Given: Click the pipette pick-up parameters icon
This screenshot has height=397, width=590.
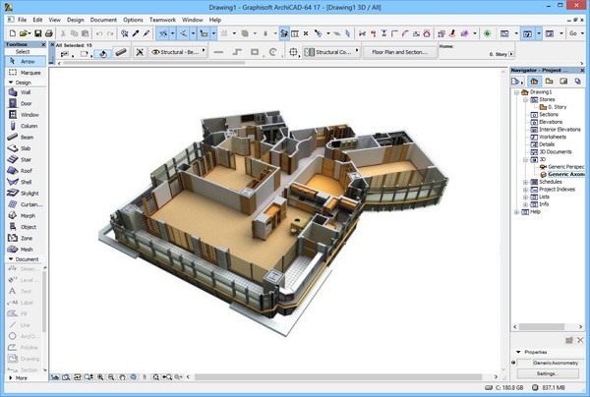Looking at the screenshot, I should pos(136,33).
